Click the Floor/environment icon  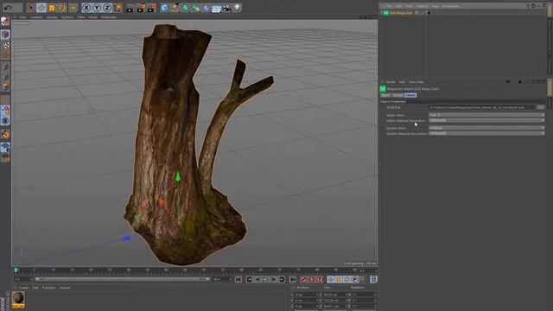216,8
